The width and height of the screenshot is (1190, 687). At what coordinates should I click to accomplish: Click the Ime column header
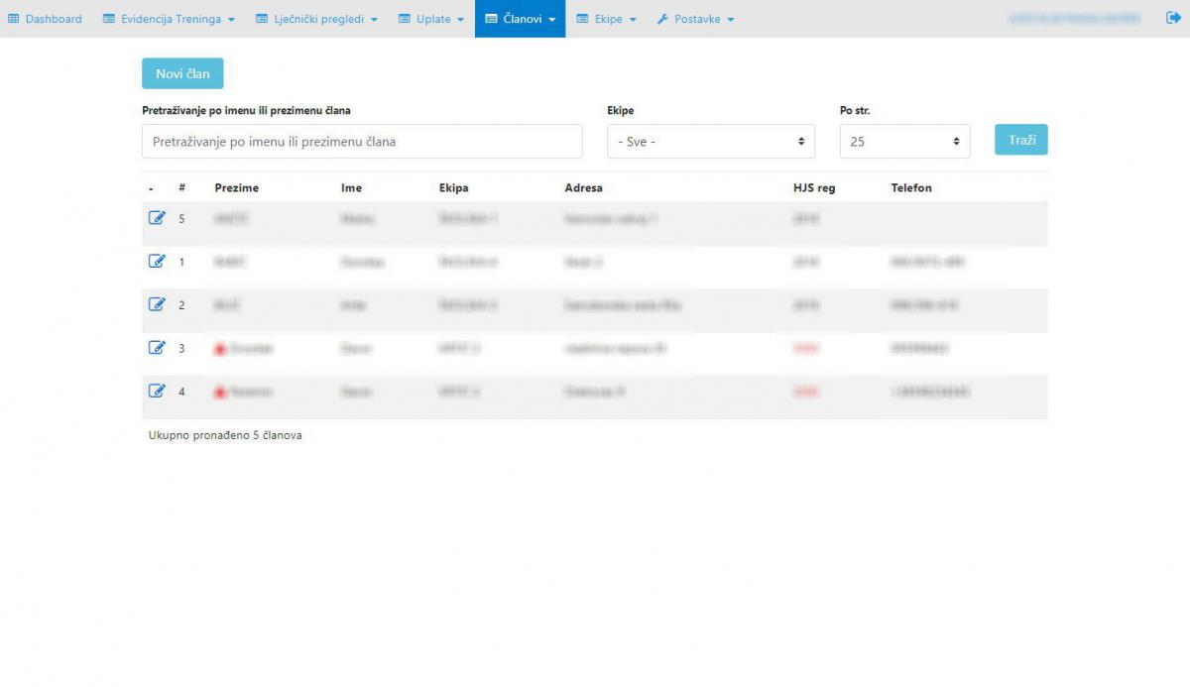tap(351, 187)
